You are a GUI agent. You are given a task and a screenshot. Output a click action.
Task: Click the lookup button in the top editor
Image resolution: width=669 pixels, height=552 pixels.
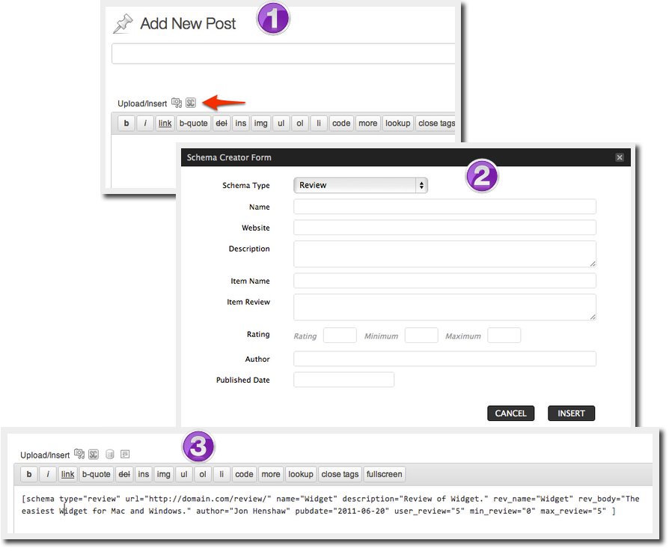397,122
